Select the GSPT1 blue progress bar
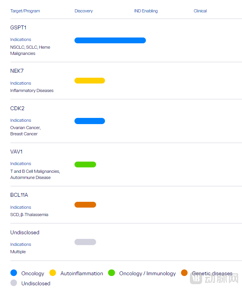The width and height of the screenshot is (242, 288). point(110,41)
